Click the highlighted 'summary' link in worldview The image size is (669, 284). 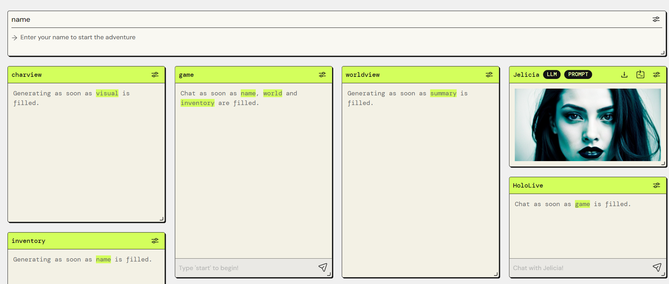443,93
